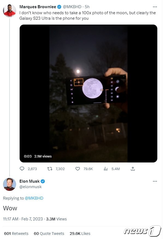Open more options on Elon Musk's reply
Viewport: 163px width, 239px height.
pyautogui.click(x=155, y=181)
